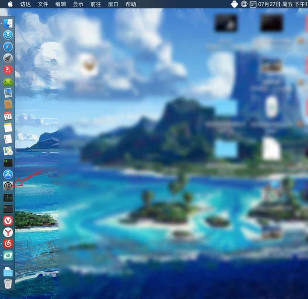The image size is (308, 299).
Task: Open Activity Monitor graph icon
Action: pyautogui.click(x=8, y=198)
